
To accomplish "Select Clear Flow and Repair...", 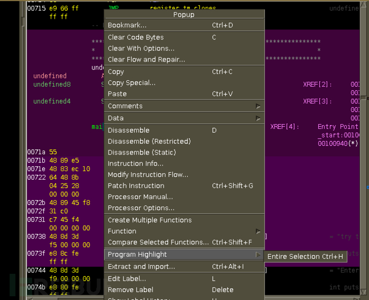I will pos(147,60).
